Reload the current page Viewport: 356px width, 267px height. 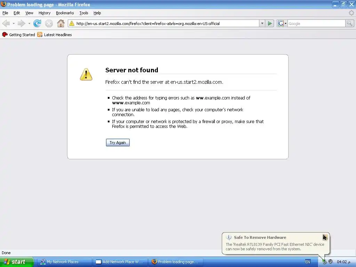click(37, 23)
